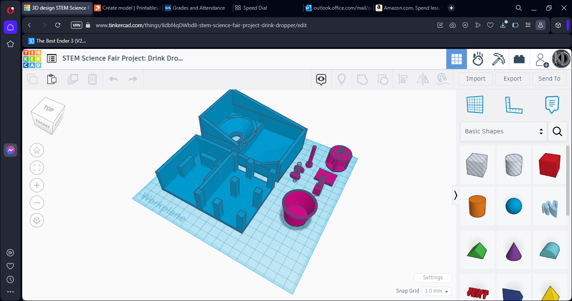Open the Align tool
Screen dimensions: 572x301
pyautogui.click(x=403, y=79)
